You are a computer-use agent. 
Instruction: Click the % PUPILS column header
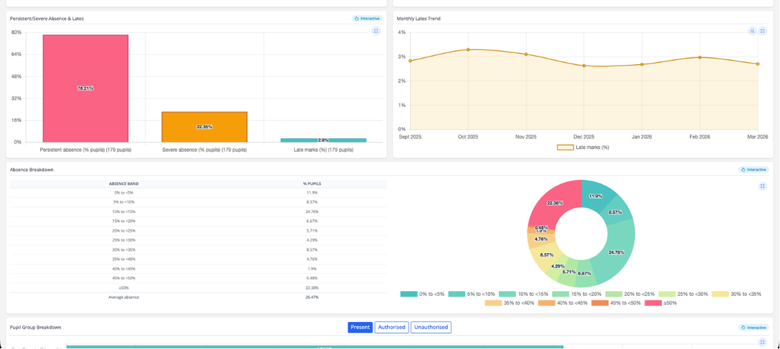312,184
